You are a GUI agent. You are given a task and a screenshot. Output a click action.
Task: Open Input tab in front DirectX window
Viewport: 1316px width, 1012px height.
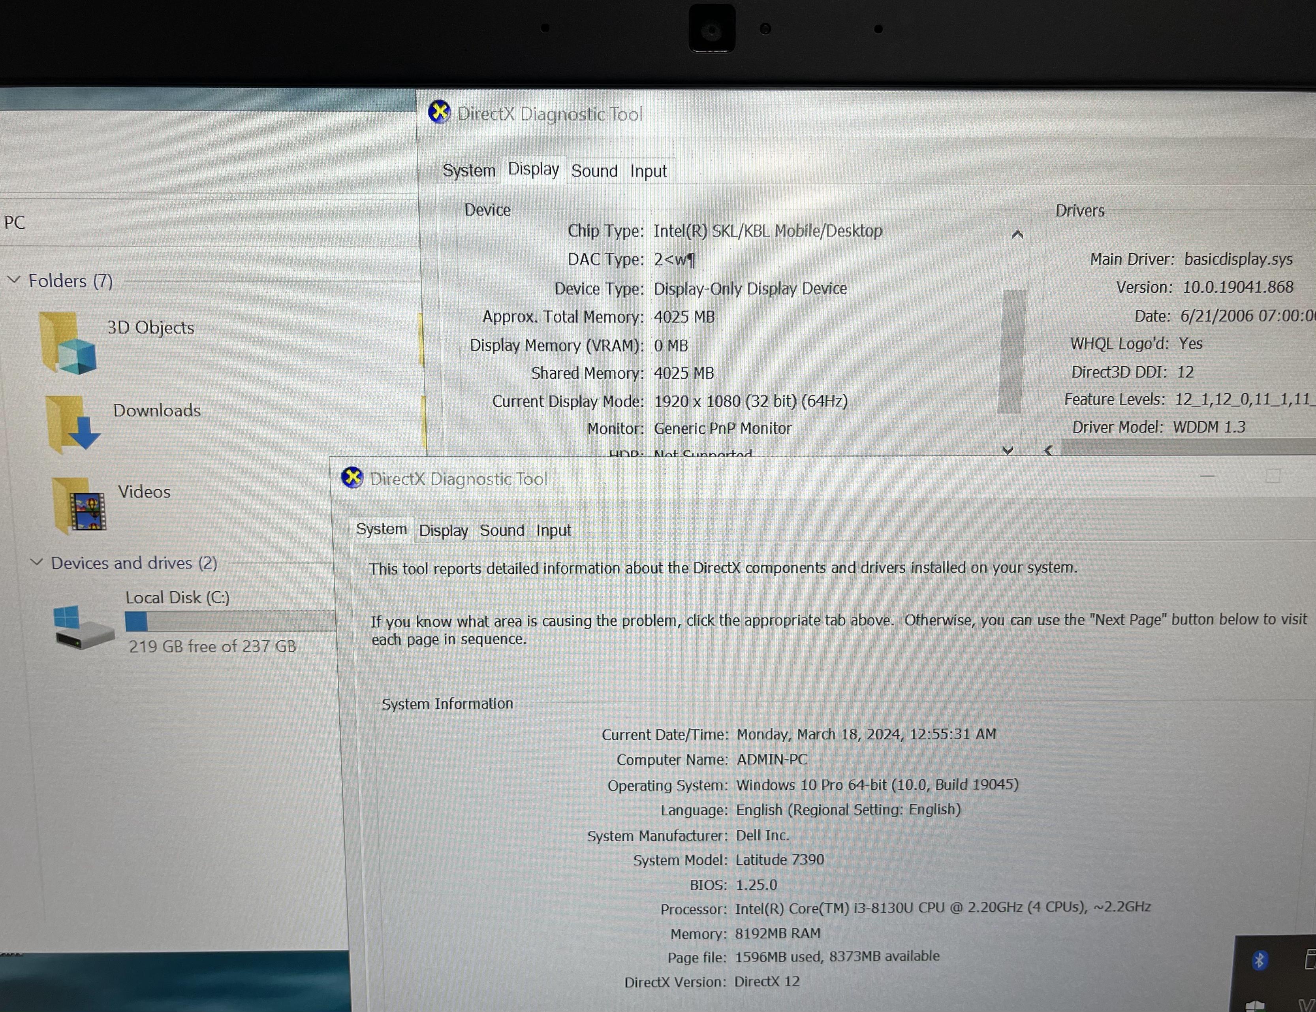pos(553,531)
